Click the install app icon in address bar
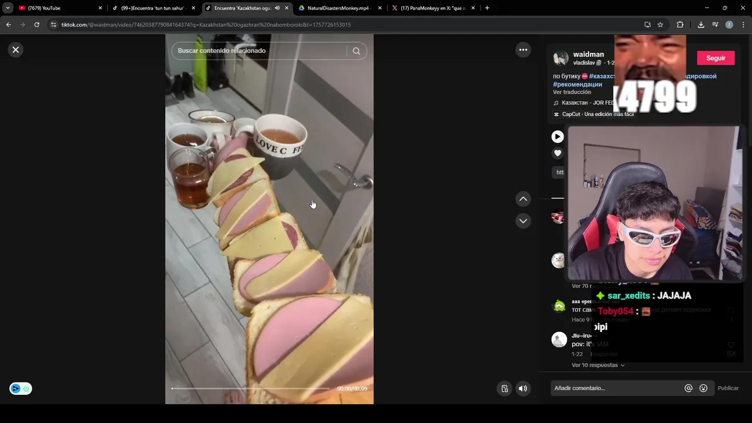752x423 pixels. point(647,25)
